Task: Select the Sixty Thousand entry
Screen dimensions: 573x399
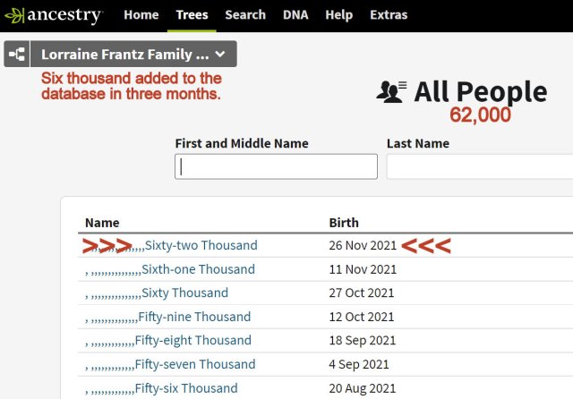Action: coord(185,293)
